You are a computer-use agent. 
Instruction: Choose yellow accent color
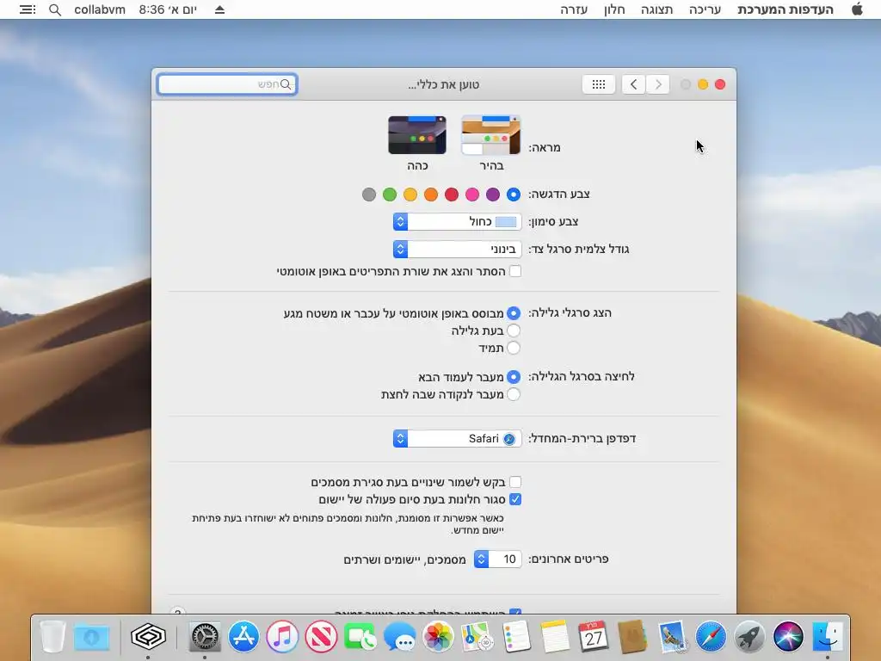pos(410,195)
